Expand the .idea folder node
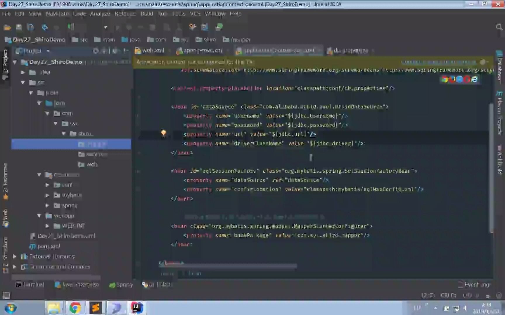This screenshot has height=315, width=505. pos(23,72)
